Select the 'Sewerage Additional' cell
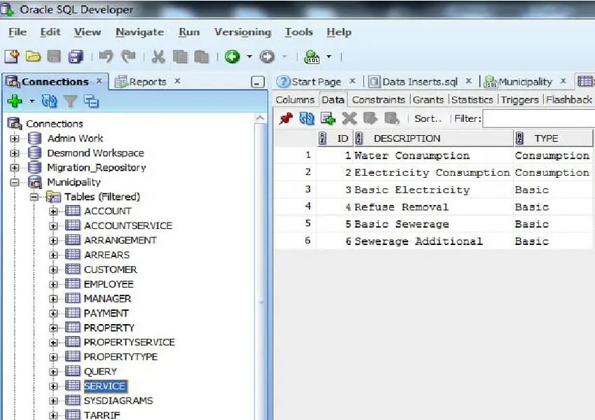Screen dimensions: 595x420 tap(433, 241)
